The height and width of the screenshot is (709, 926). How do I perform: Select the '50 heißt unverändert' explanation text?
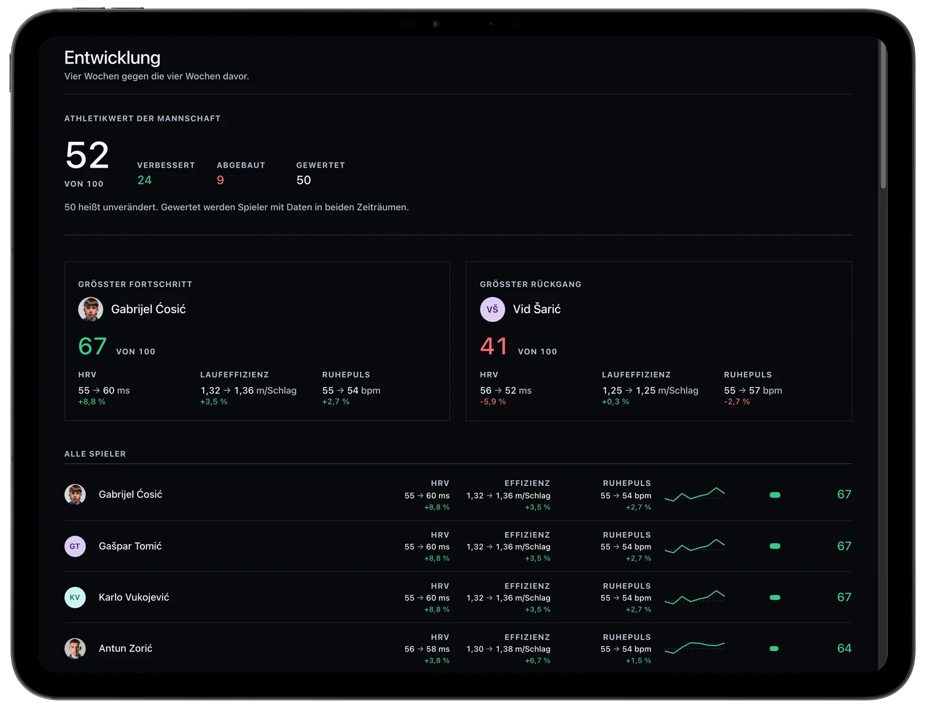tap(236, 207)
